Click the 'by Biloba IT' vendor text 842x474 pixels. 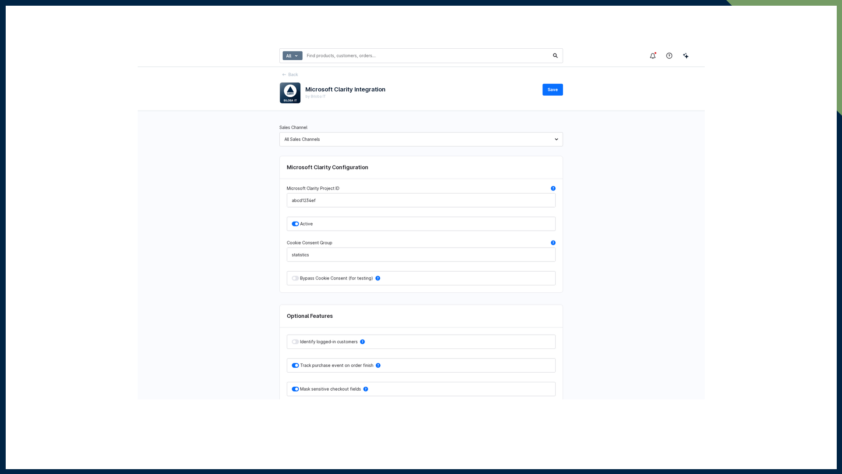click(x=315, y=97)
